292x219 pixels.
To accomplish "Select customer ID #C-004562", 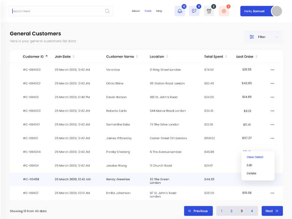I will [32, 83].
